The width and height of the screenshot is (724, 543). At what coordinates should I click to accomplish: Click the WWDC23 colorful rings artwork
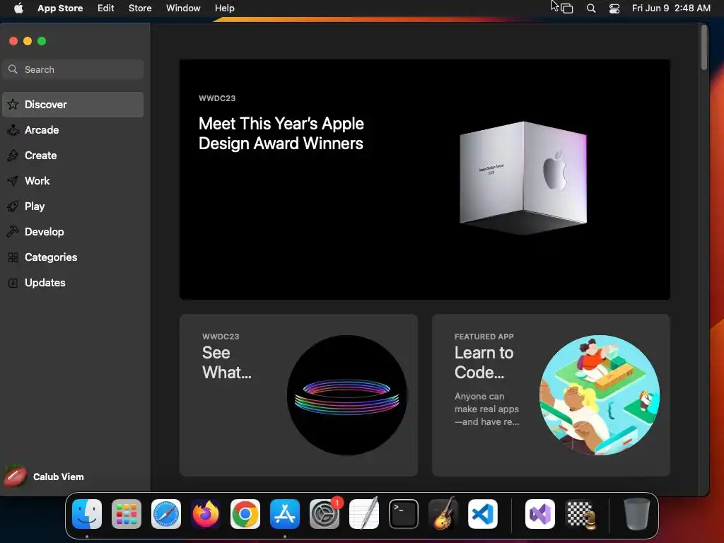click(x=347, y=395)
